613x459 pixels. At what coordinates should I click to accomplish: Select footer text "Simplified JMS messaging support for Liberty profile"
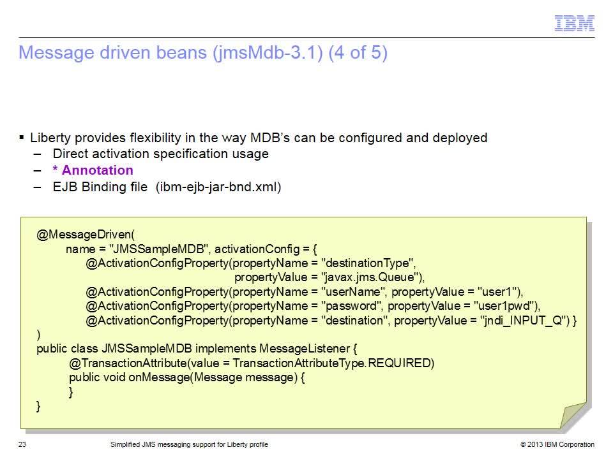189,444
